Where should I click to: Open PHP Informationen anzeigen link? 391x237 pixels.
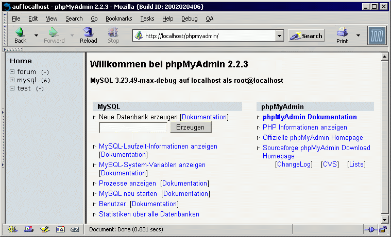pyautogui.click(x=305, y=127)
